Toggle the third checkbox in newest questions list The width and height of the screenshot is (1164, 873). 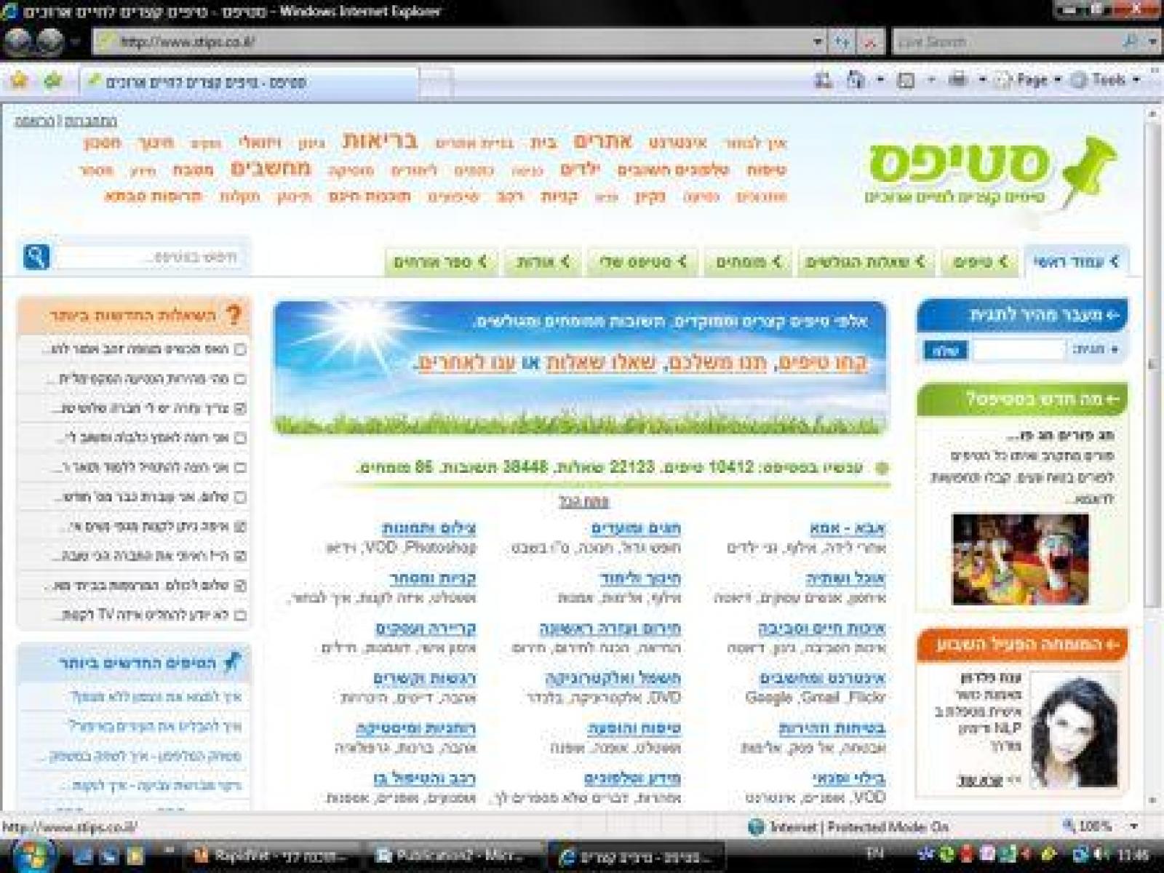(240, 409)
